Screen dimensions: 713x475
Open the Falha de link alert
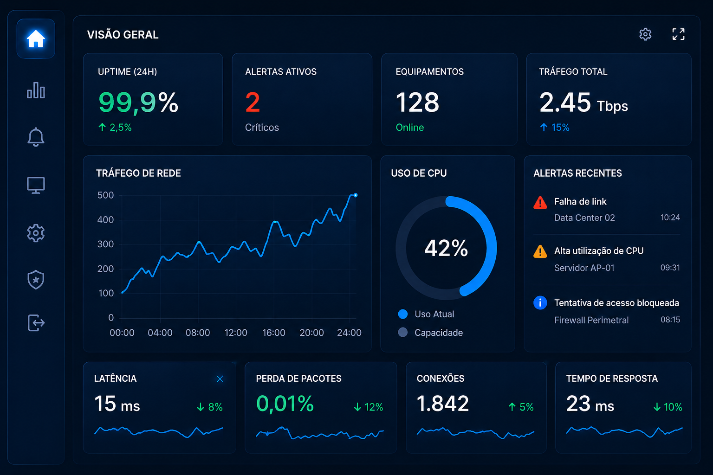coord(607,209)
